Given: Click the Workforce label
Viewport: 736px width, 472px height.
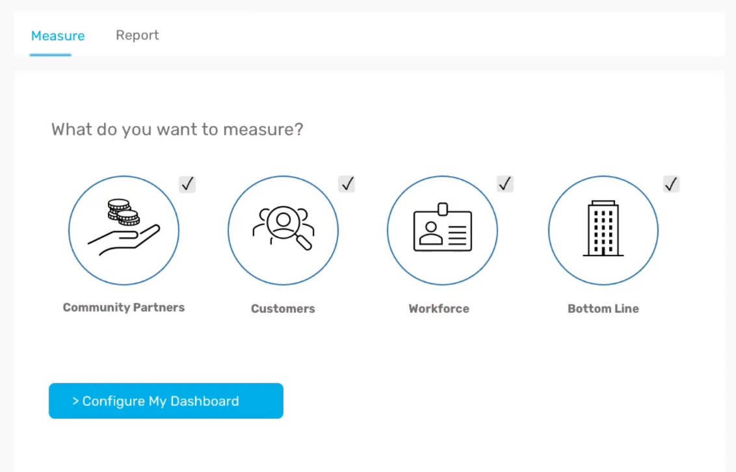Looking at the screenshot, I should [x=439, y=309].
